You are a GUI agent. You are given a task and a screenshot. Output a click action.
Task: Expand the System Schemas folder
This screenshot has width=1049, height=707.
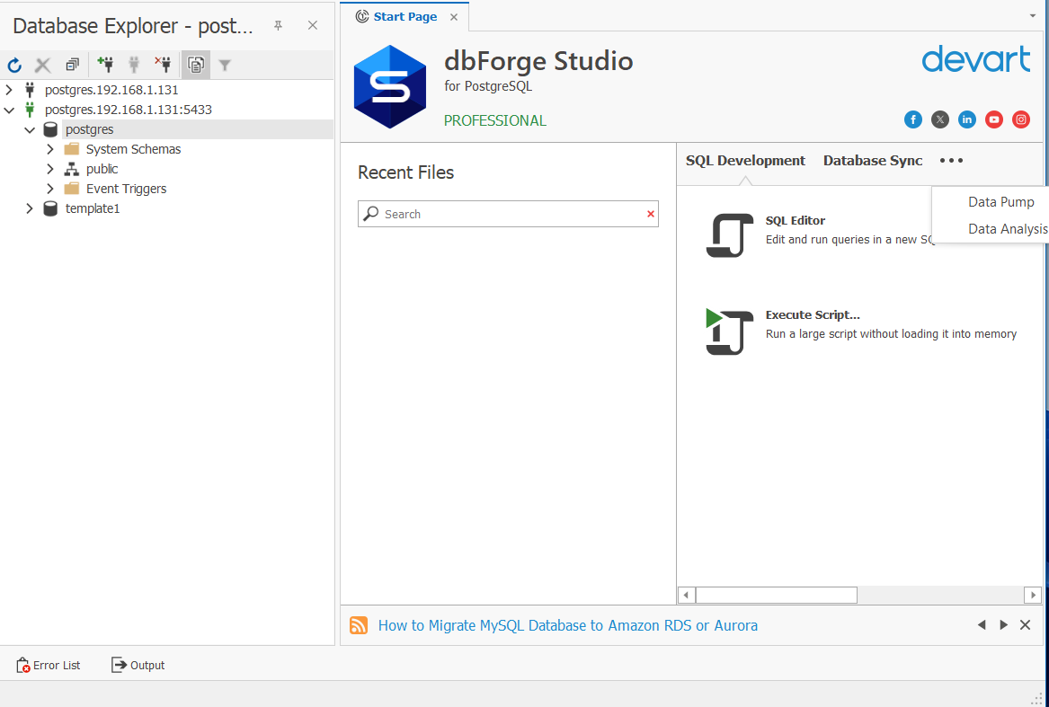point(50,149)
